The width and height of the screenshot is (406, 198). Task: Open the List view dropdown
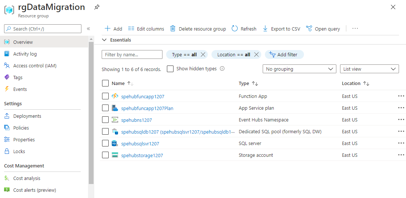point(369,69)
